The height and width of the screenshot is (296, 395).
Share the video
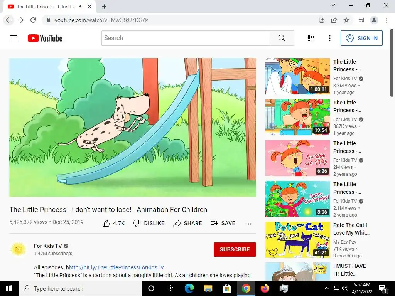click(188, 223)
